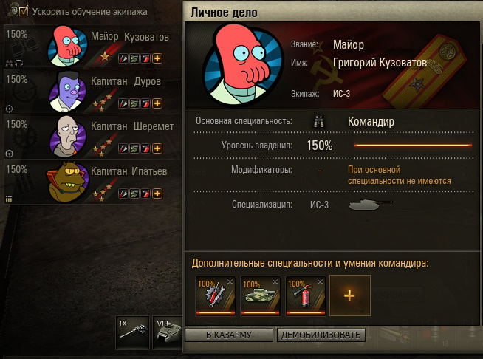Click the plus icon next to Майор Кузоватов
The width and height of the screenshot is (483, 359).
pos(157,58)
